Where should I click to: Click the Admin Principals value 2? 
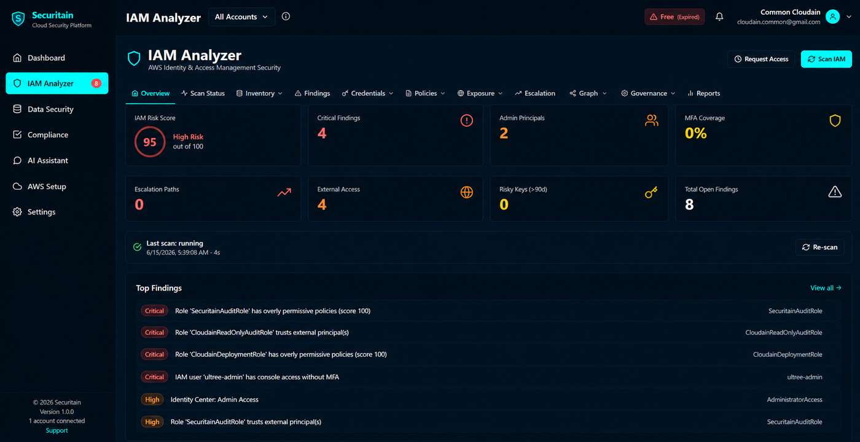click(504, 133)
